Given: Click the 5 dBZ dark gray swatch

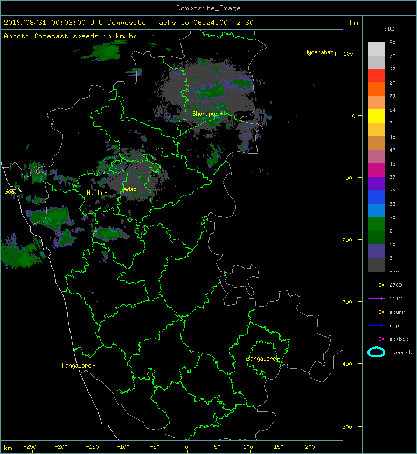Looking at the screenshot, I should [x=376, y=265].
